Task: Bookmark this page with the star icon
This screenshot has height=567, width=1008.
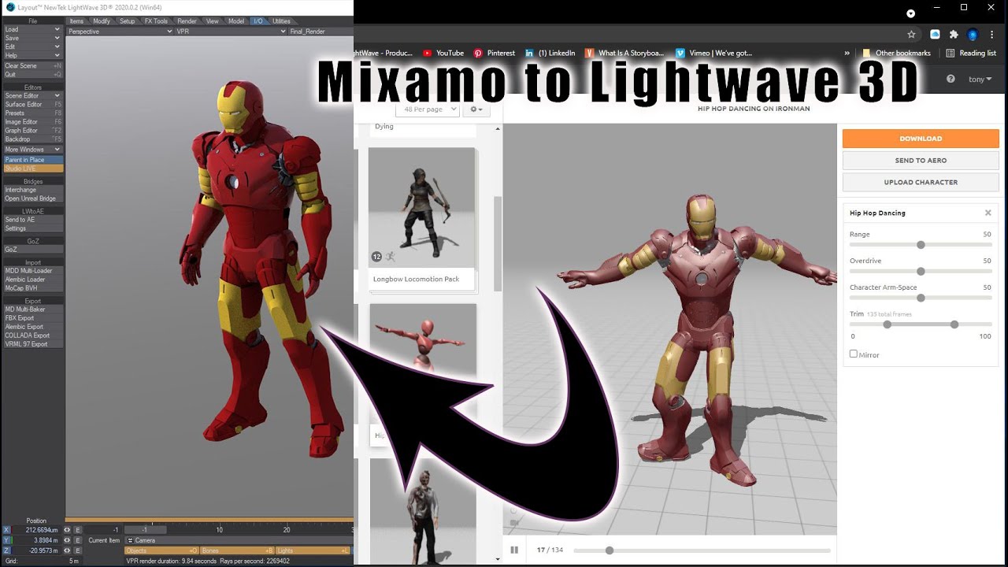Action: tap(911, 34)
